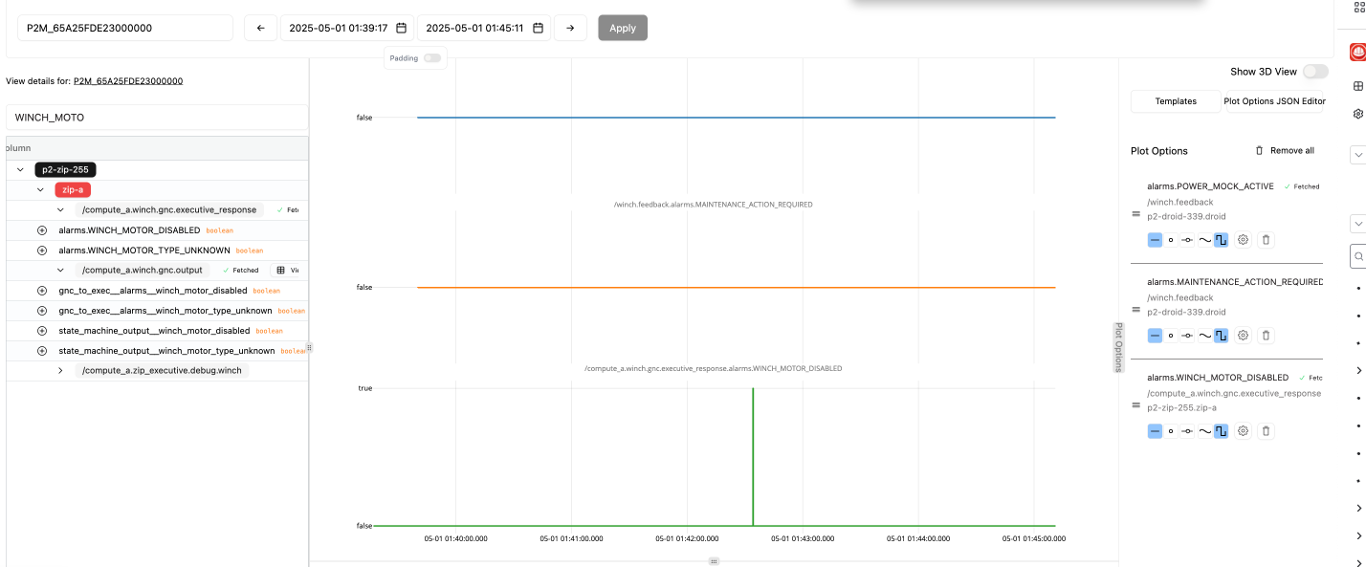Collapse /compute_a.winch.gnc.output topic
This screenshot has height=567, width=1366.
coord(60,271)
